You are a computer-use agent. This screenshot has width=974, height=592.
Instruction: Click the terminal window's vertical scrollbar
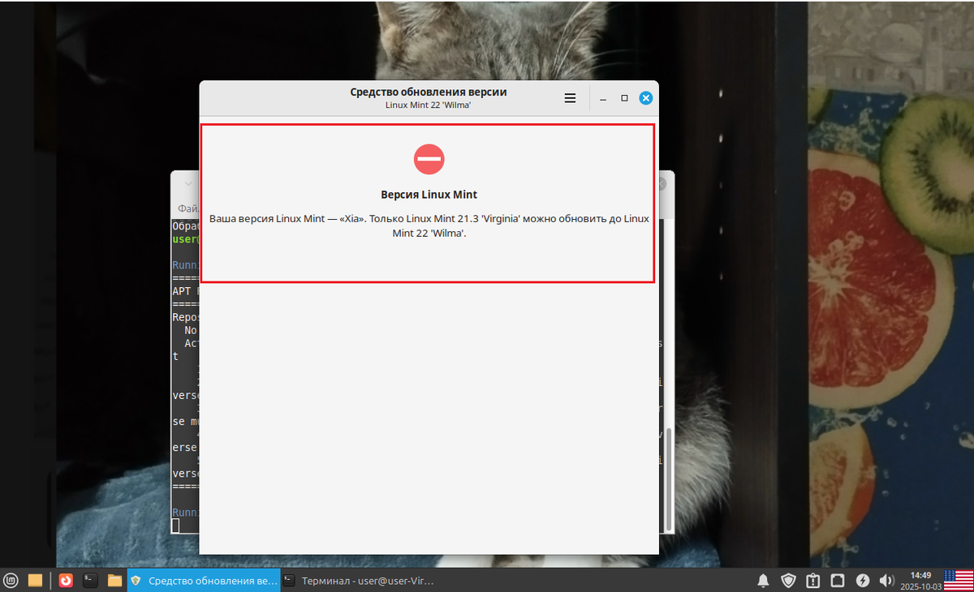(x=669, y=478)
